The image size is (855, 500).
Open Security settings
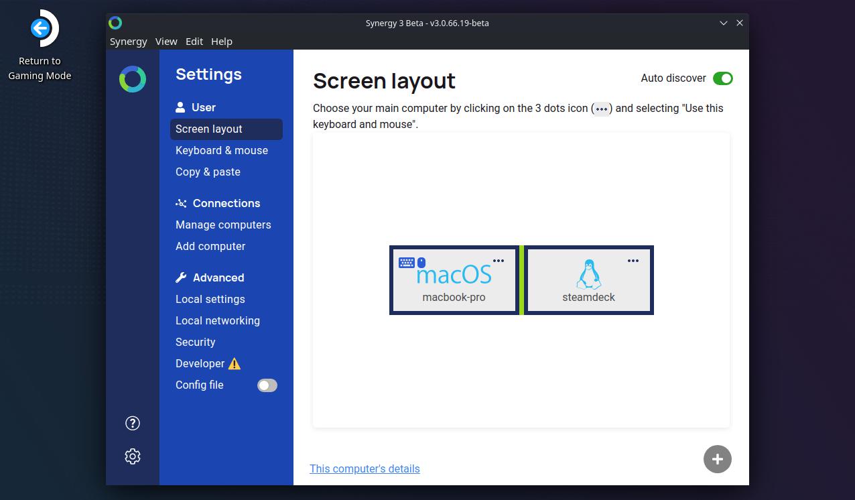click(196, 342)
